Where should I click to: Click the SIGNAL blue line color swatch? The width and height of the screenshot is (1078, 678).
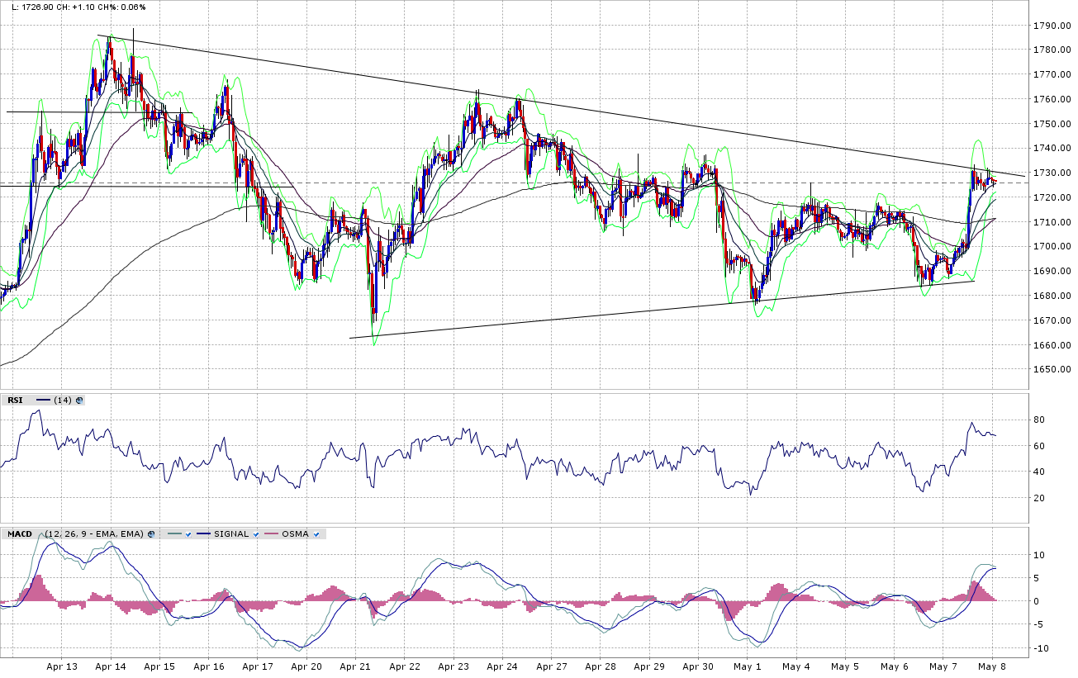201,534
